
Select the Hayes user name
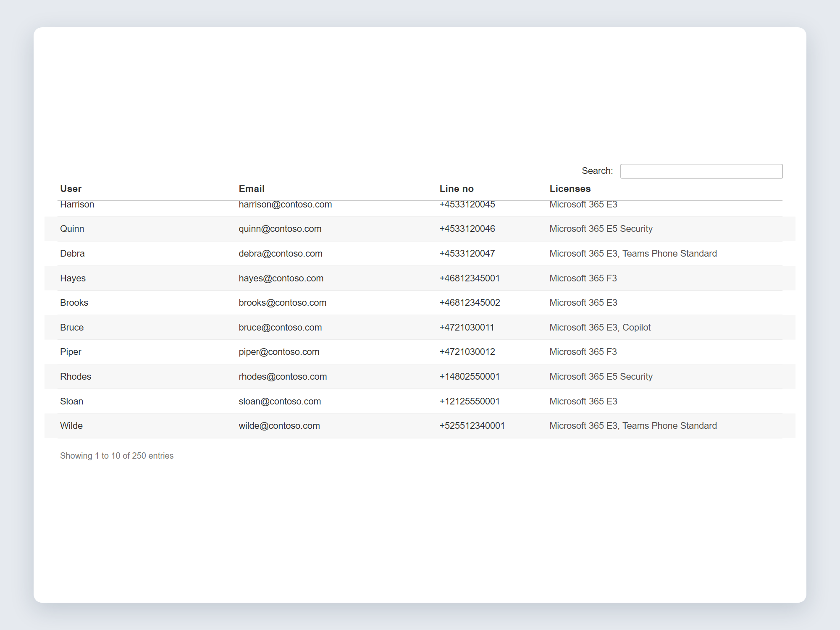[x=73, y=278]
